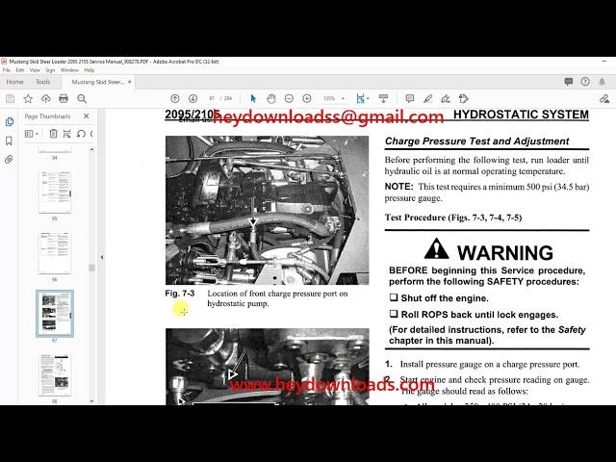Open the Bookmarks panel icon
Image resolution: width=616 pixels, height=462 pixels.
click(x=9, y=141)
